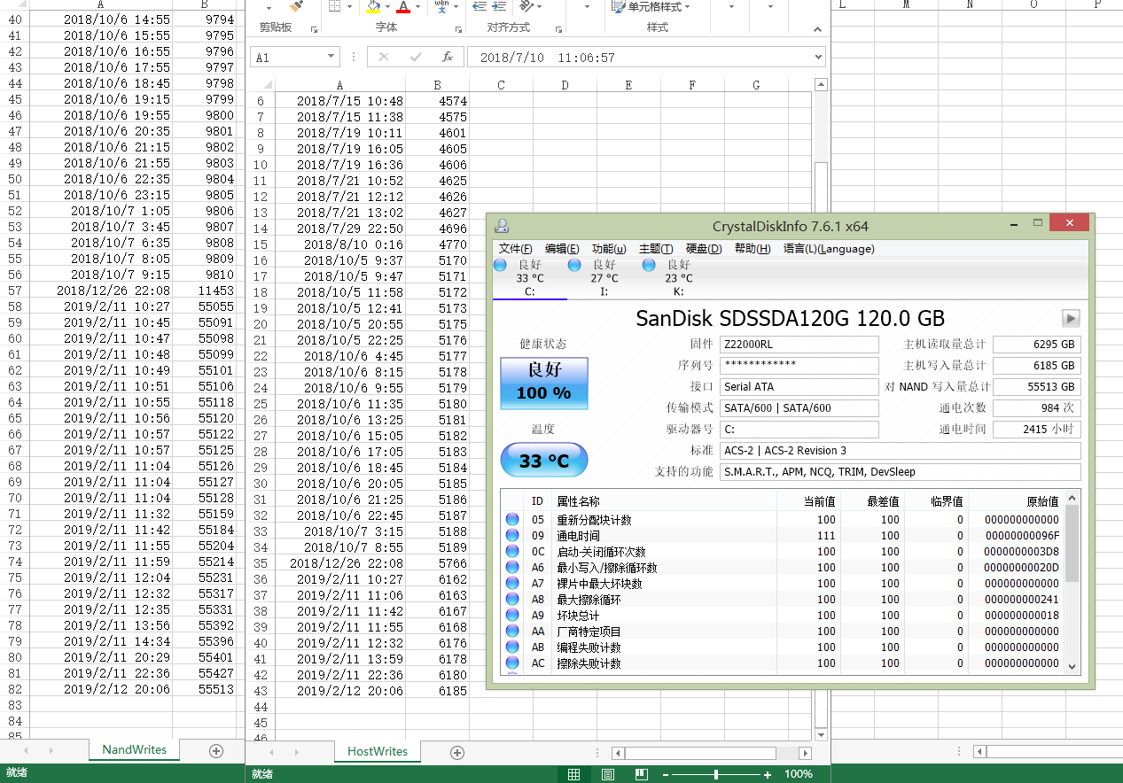Select the NandWrites sheet tab
The width and height of the screenshot is (1123, 783).
(x=134, y=749)
